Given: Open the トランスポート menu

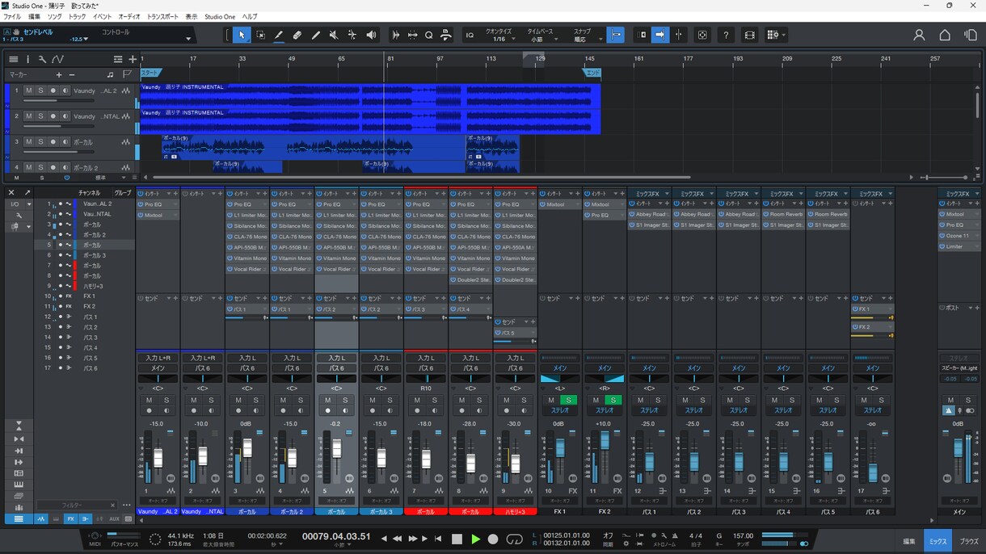Looking at the screenshot, I should tap(162, 16).
